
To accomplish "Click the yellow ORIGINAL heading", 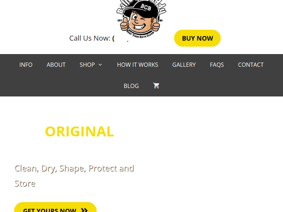I will pos(79,131).
